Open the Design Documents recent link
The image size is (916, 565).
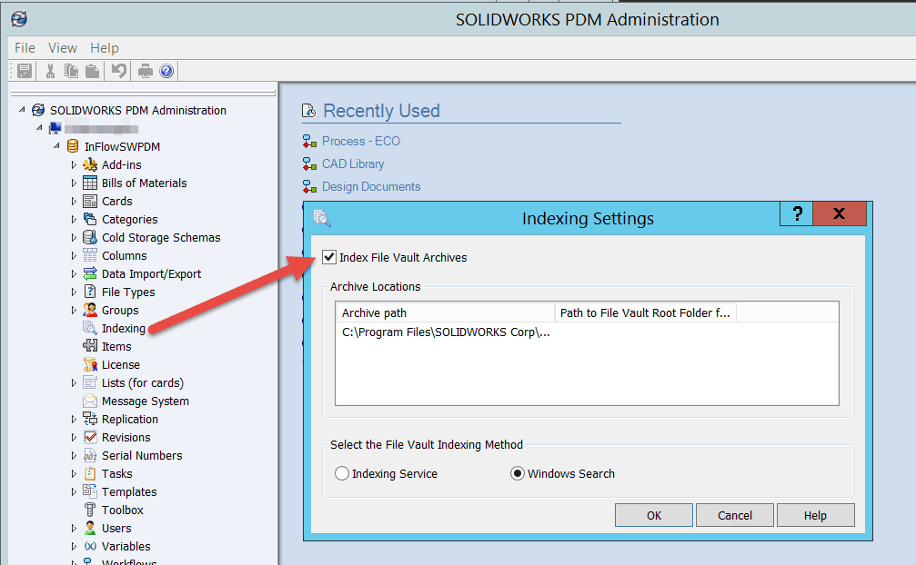(371, 186)
